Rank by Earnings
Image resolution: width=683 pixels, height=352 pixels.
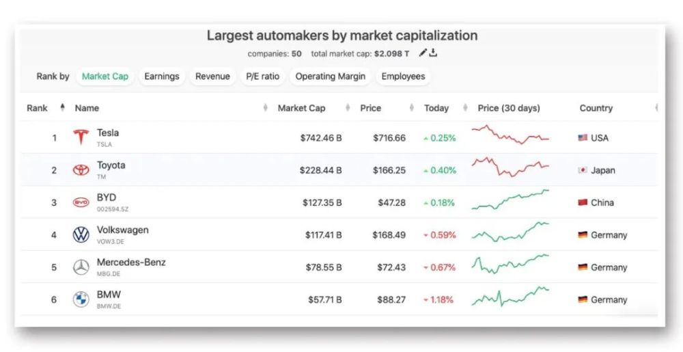pos(161,77)
